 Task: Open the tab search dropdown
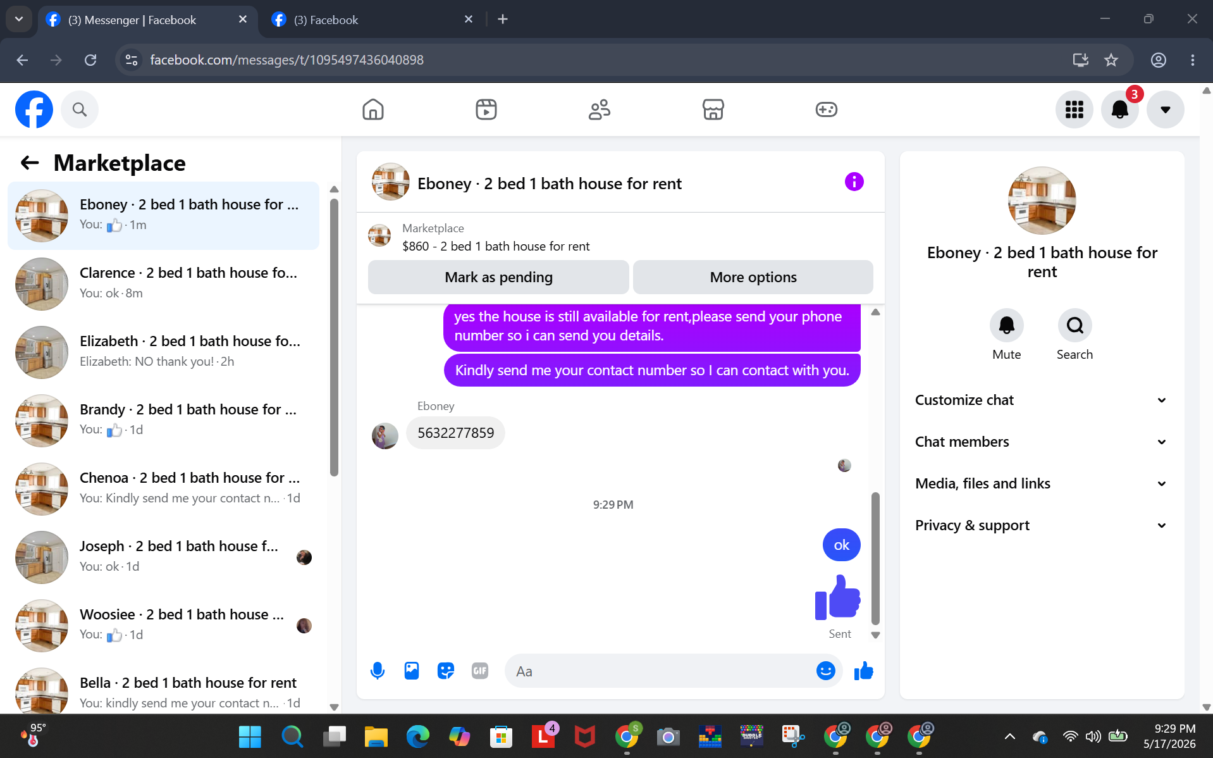click(19, 20)
